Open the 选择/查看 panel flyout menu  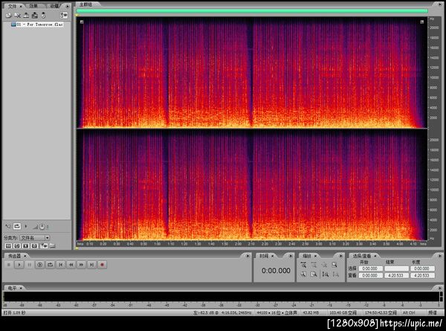click(439, 256)
